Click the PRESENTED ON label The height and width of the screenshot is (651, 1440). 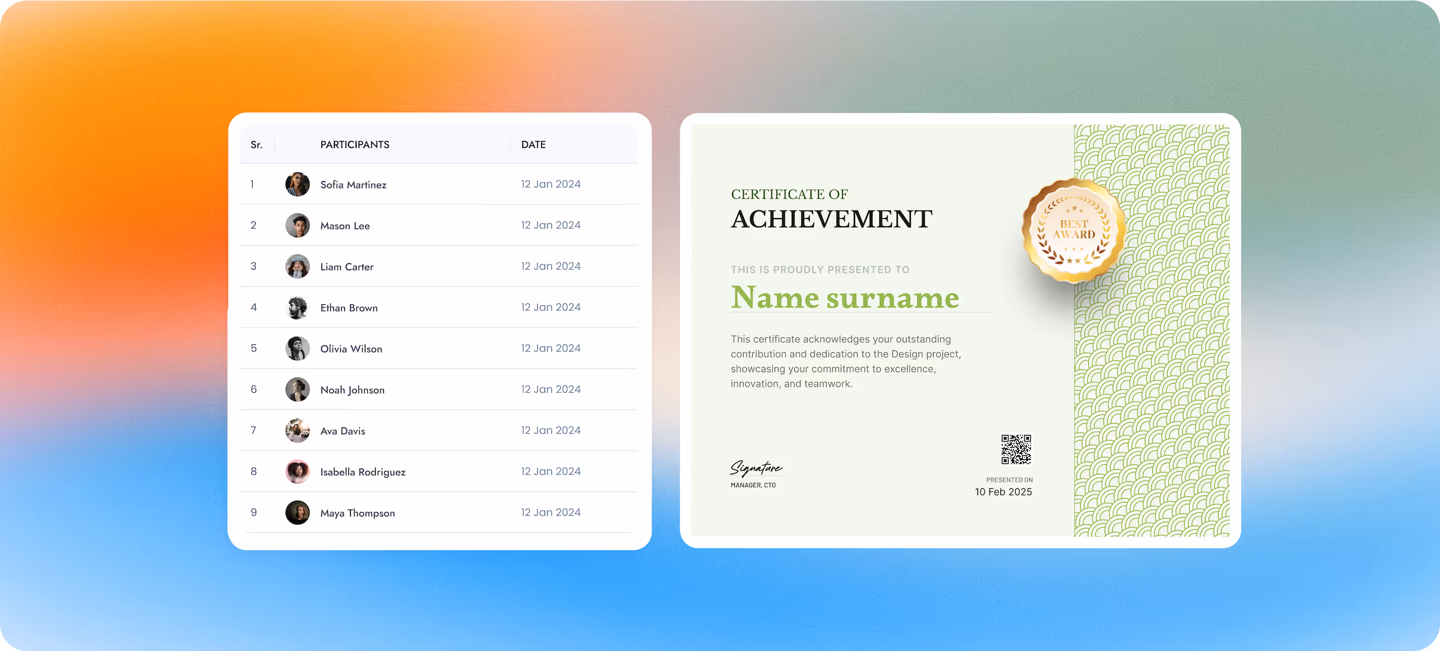[x=1009, y=480]
